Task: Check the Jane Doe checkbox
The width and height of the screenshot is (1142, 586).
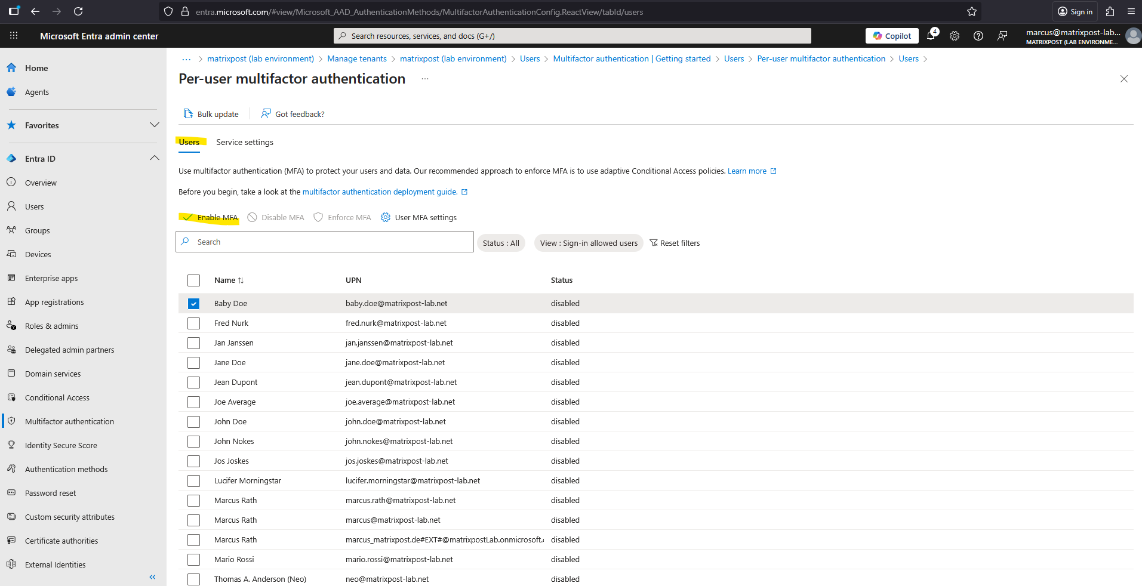Action: point(193,363)
